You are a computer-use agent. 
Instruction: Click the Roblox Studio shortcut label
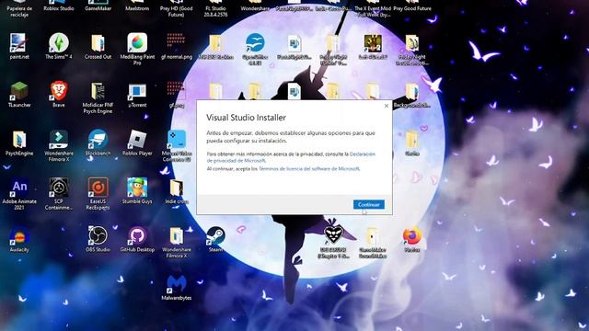coord(59,8)
